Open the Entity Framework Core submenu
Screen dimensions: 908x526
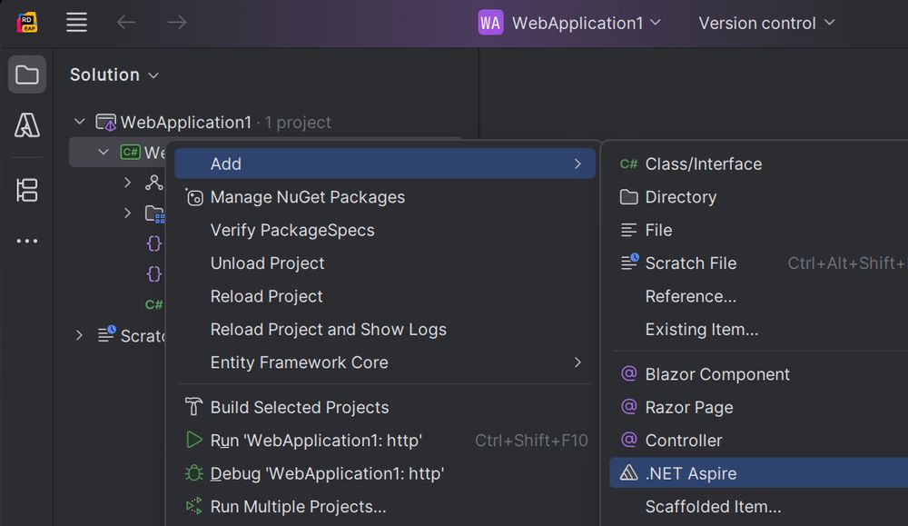click(x=384, y=362)
